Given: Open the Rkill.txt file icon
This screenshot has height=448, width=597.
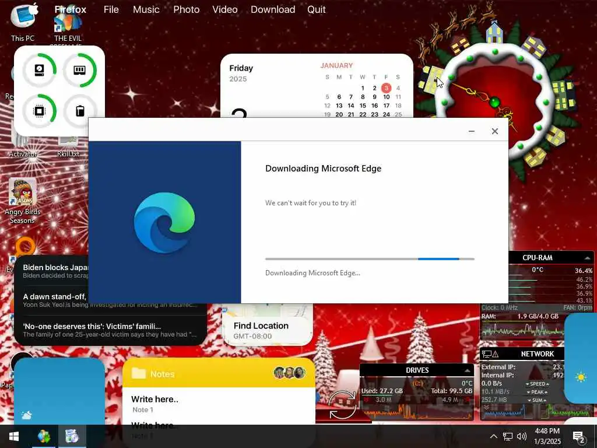Looking at the screenshot, I should [68, 147].
